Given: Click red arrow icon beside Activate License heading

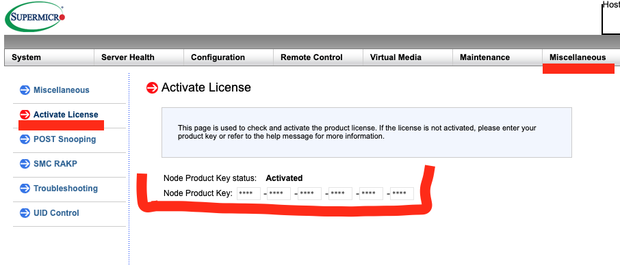Looking at the screenshot, I should pos(152,87).
